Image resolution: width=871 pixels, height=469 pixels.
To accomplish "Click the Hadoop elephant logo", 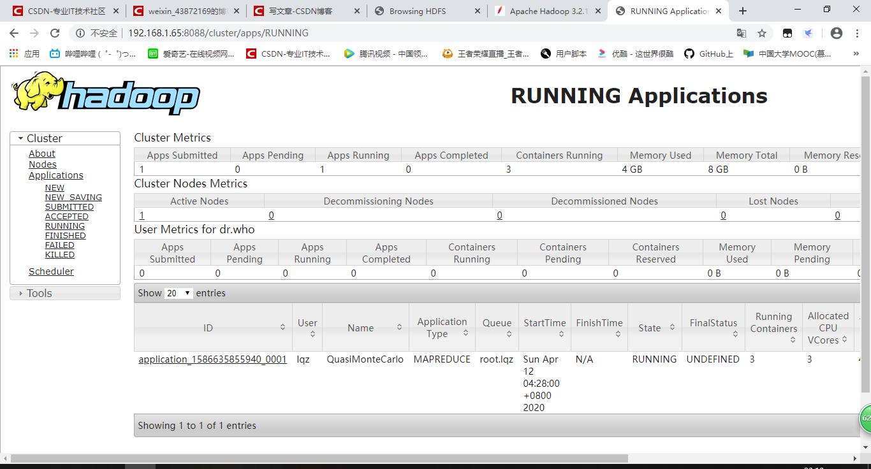I will 106,93.
